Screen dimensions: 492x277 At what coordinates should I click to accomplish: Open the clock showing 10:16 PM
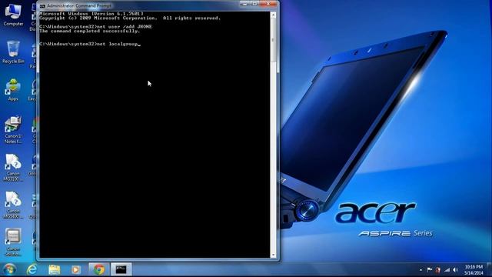point(474,270)
